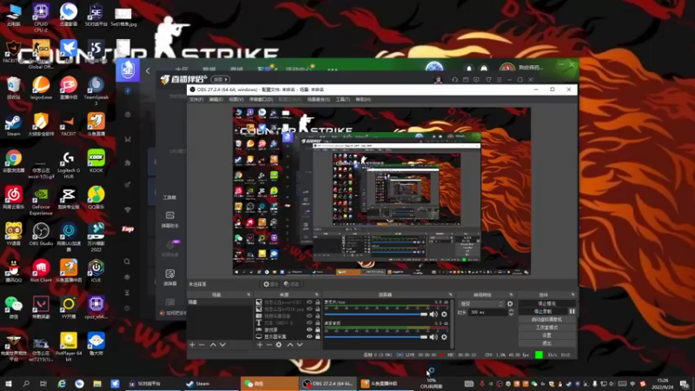Remove the selected source with the Sources minus button
This screenshot has width=695, height=391.
[269, 345]
